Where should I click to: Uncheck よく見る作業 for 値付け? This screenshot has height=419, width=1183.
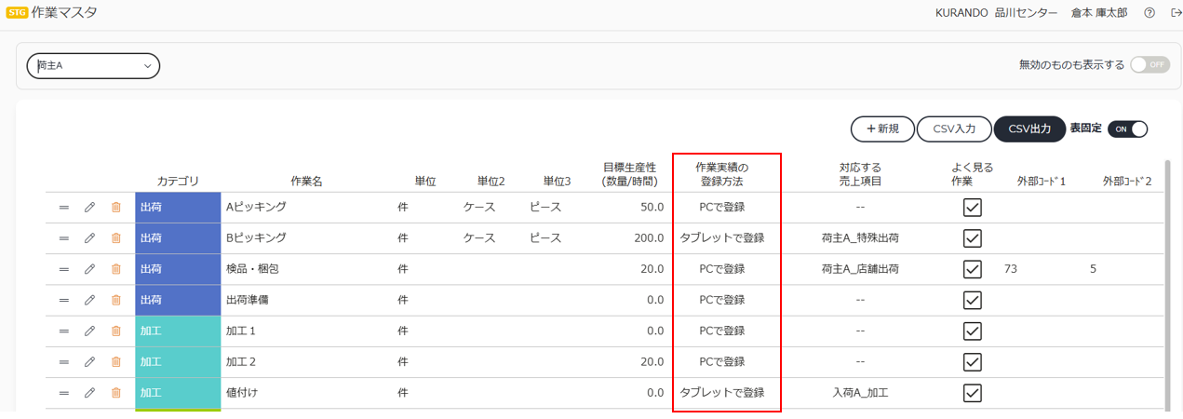973,393
